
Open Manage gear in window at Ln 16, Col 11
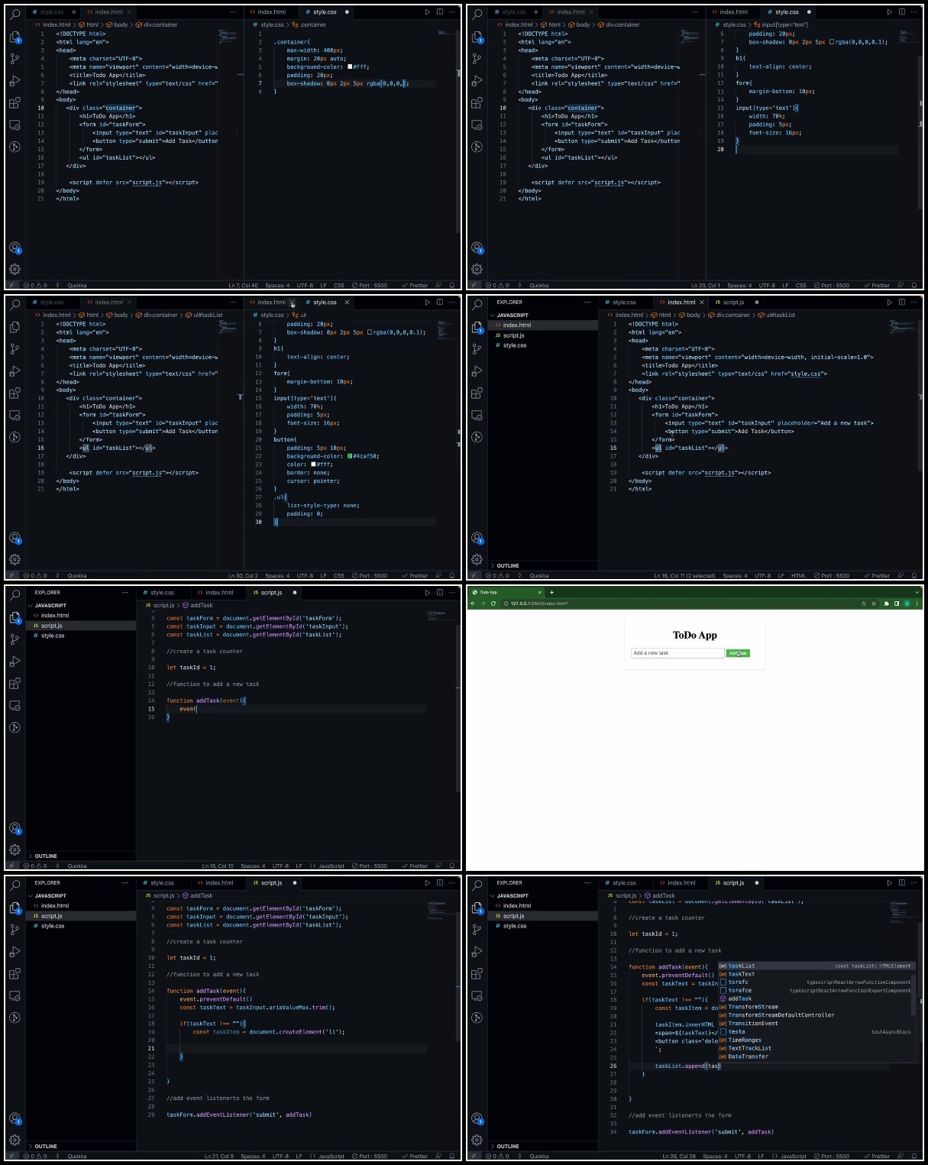(477, 559)
